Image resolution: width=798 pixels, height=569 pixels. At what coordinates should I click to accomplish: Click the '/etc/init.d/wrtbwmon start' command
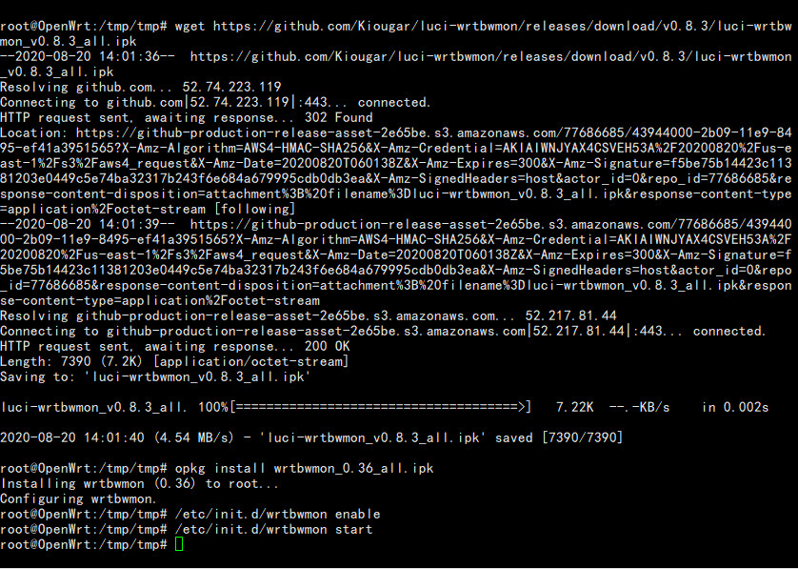(x=274, y=529)
